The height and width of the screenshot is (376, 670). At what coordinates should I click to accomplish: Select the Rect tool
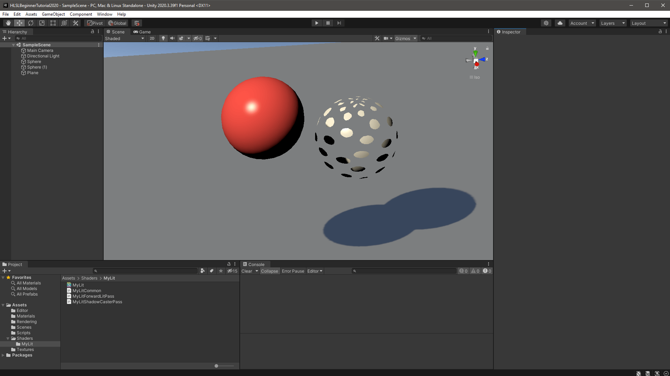click(53, 23)
